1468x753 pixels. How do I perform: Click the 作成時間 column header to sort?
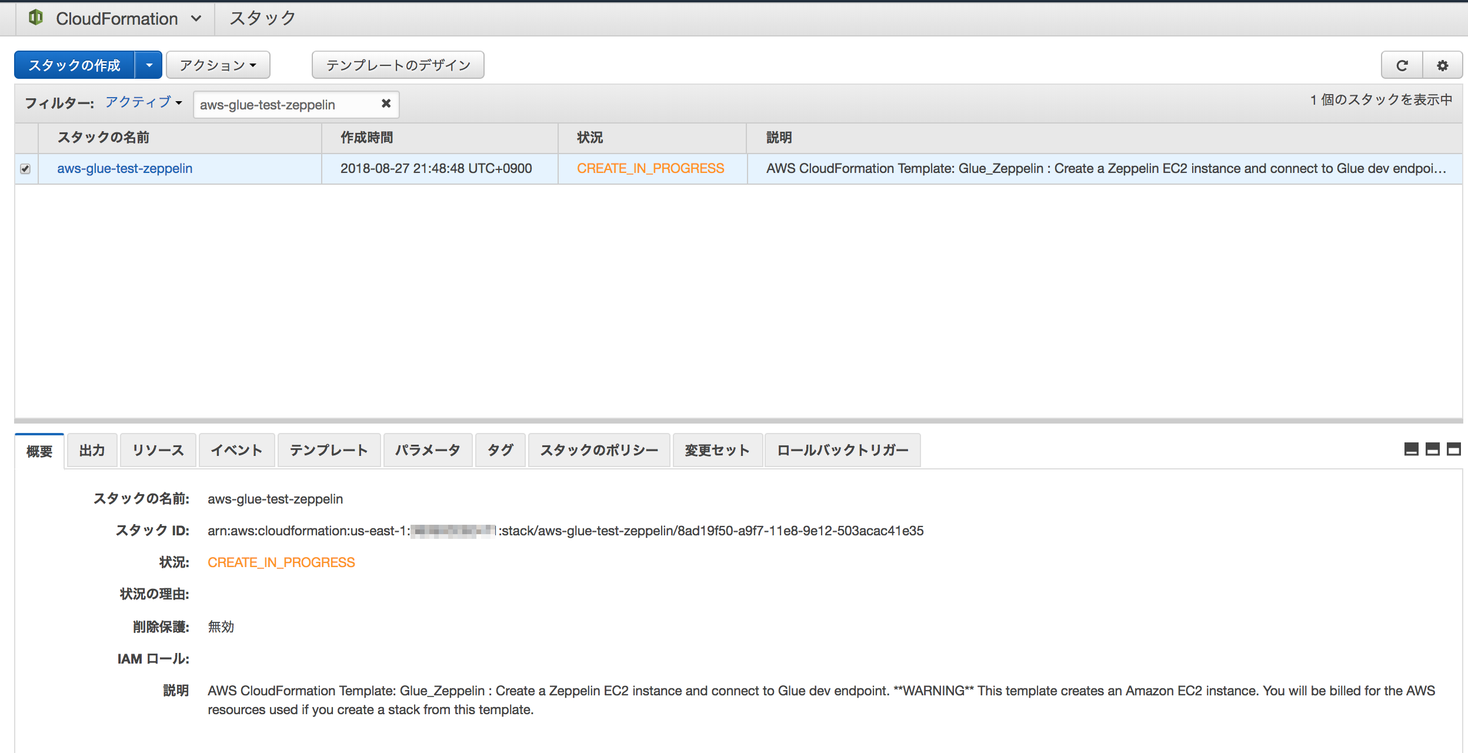(x=367, y=138)
